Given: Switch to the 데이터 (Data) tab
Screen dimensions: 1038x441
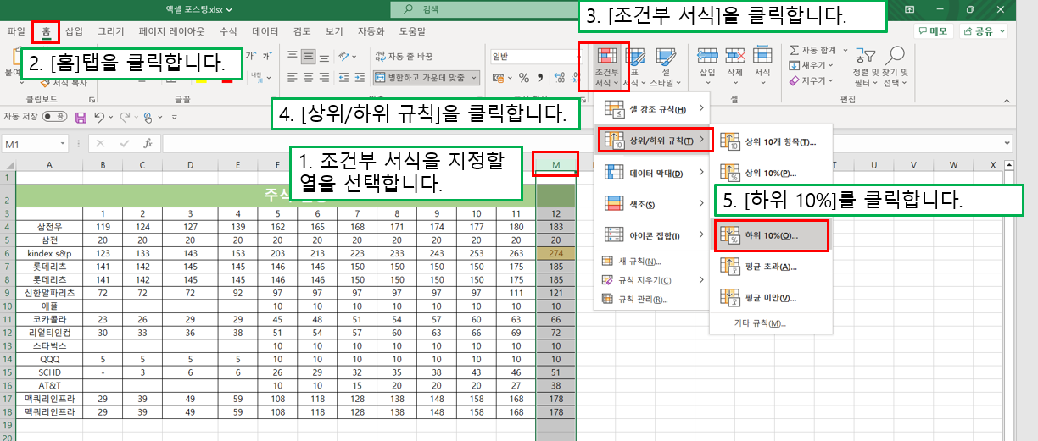Looking at the screenshot, I should [x=265, y=31].
